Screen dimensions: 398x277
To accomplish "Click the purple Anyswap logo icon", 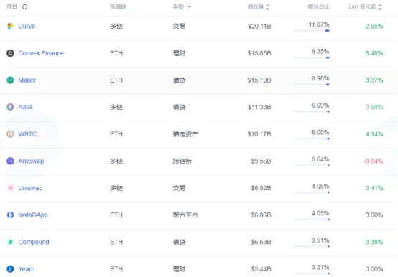I will pyautogui.click(x=10, y=161).
